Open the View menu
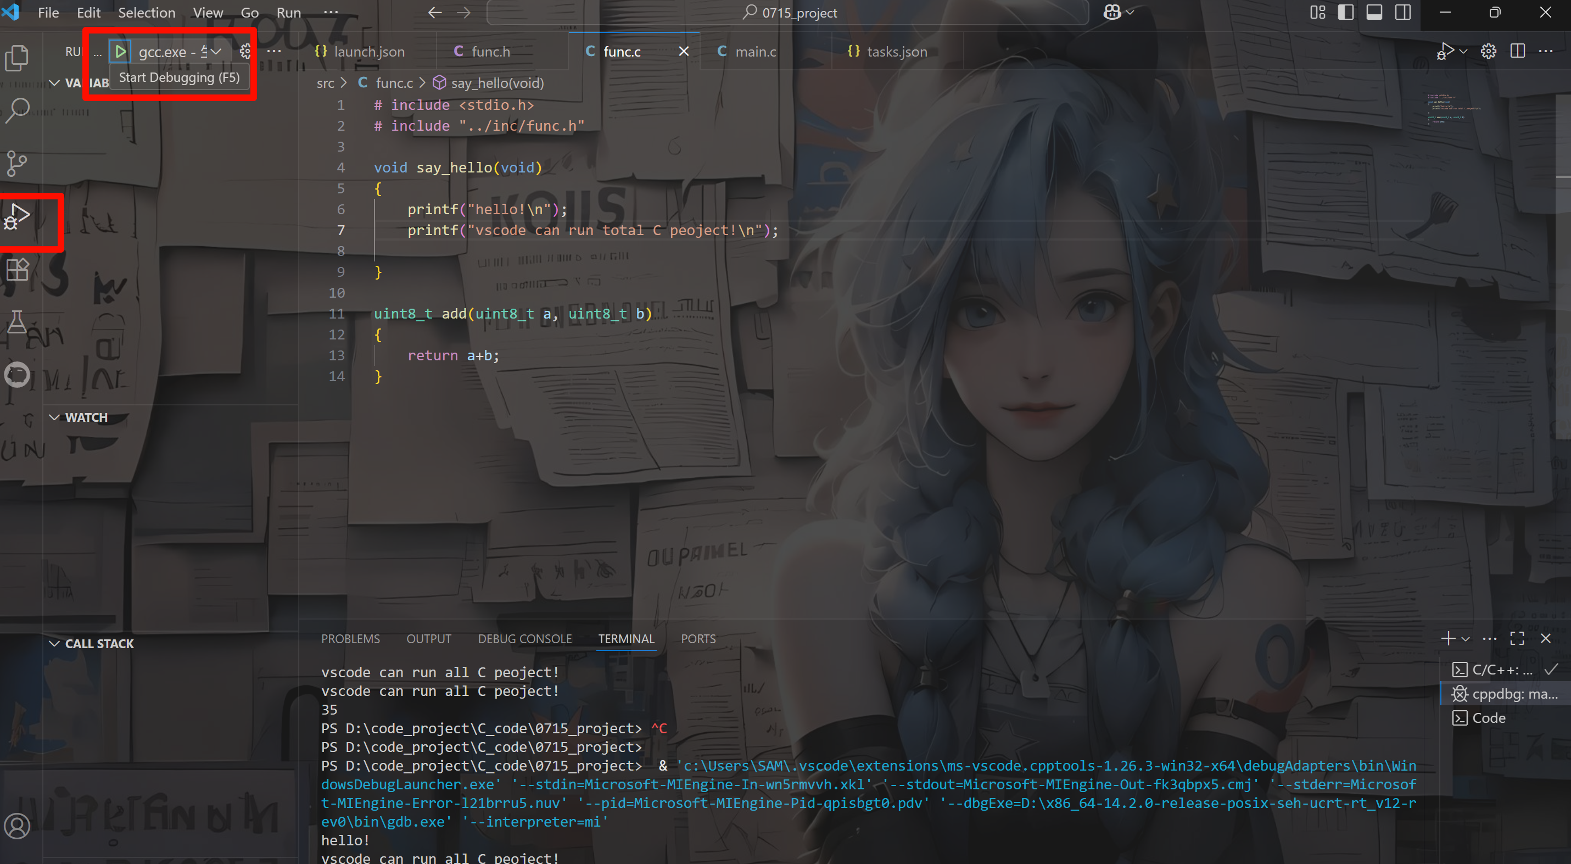1571x864 pixels. [x=208, y=12]
